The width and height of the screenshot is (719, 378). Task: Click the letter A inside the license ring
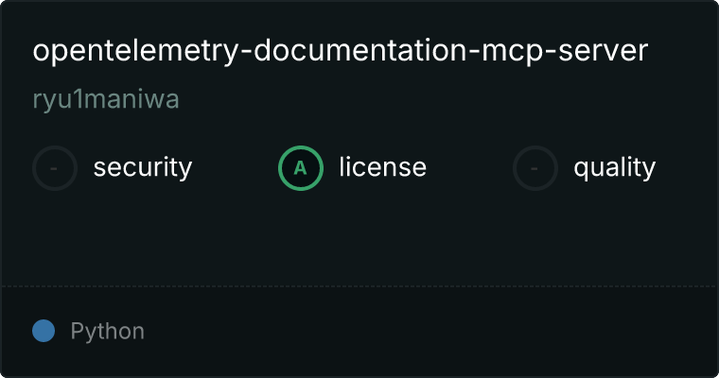pos(300,168)
